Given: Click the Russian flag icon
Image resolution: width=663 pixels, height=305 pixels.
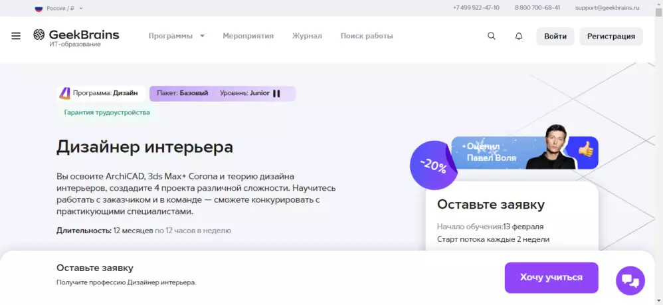Looking at the screenshot, I should point(39,8).
